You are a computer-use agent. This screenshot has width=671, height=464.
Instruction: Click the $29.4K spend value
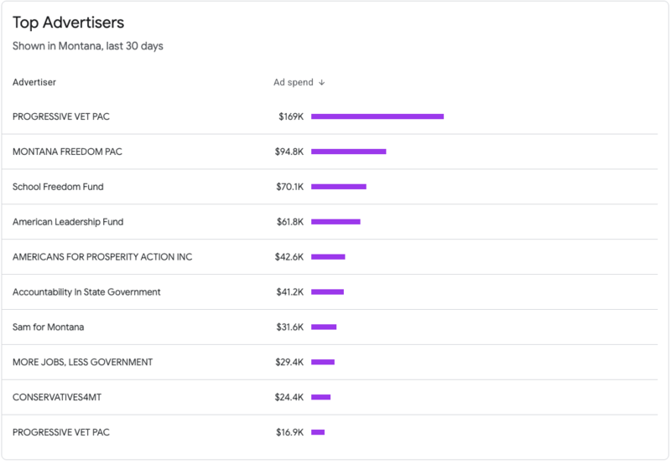tap(289, 362)
